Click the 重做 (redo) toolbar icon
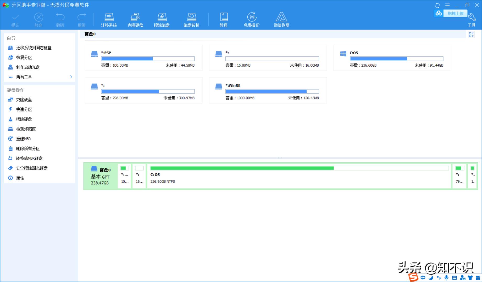This screenshot has width=482, height=282. 82,20
